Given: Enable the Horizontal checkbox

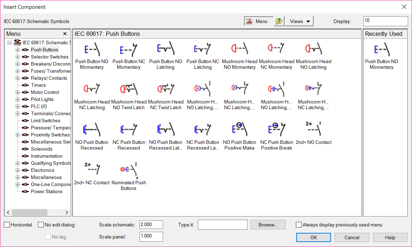Looking at the screenshot, I should pos(7,225).
